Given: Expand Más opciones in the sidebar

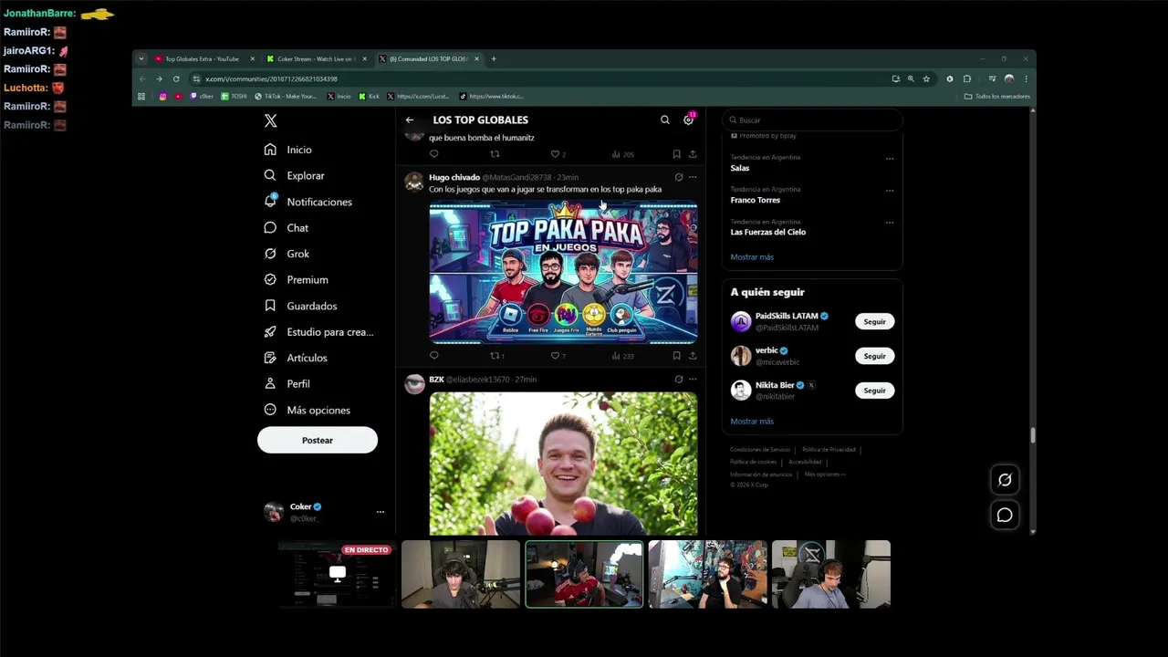Looking at the screenshot, I should click(307, 410).
